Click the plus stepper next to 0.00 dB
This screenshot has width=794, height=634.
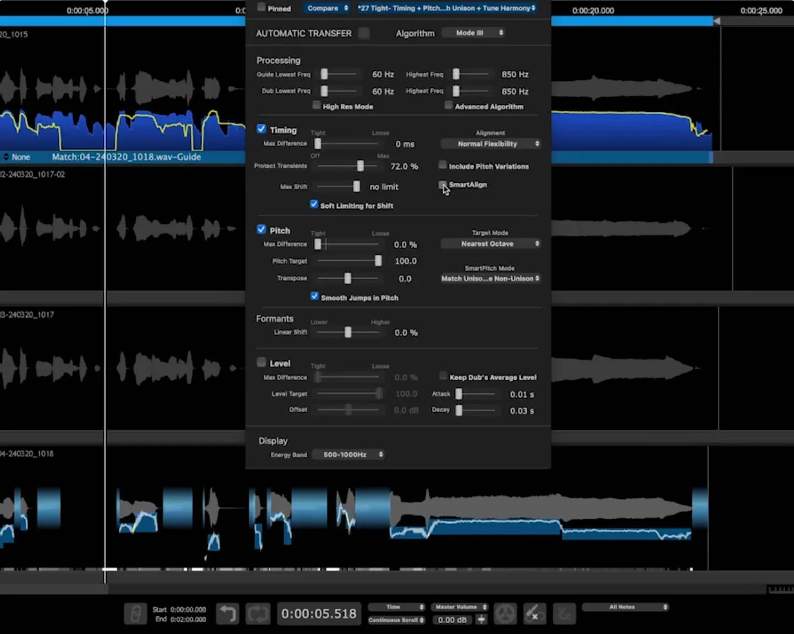(x=481, y=620)
